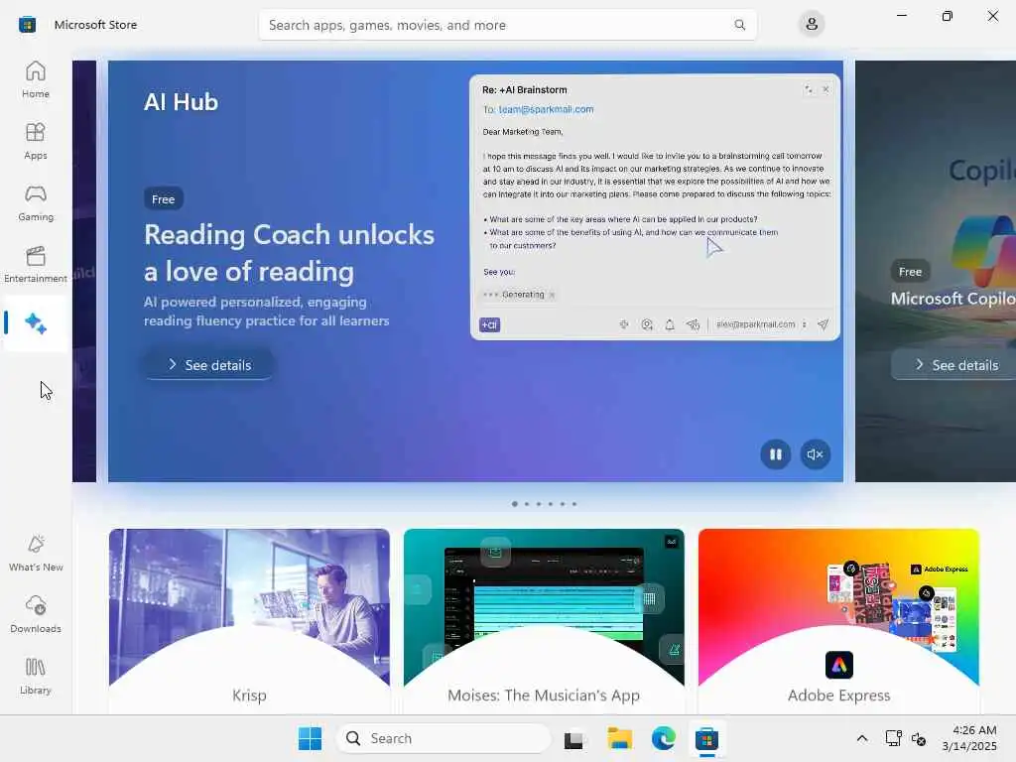The height and width of the screenshot is (762, 1016).
Task: Click the Adobe Express logo icon
Action: (x=839, y=665)
